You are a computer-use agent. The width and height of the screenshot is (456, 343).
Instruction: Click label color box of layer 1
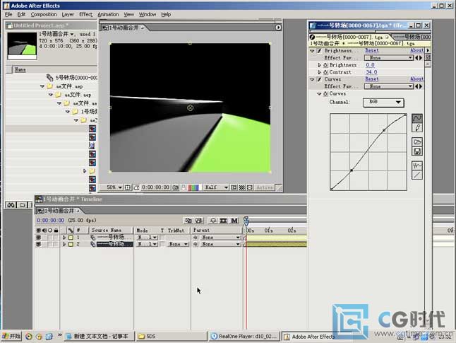click(71, 237)
